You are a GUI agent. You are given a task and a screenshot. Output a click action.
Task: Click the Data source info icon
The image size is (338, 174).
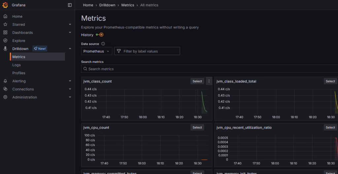pyautogui.click(x=103, y=44)
